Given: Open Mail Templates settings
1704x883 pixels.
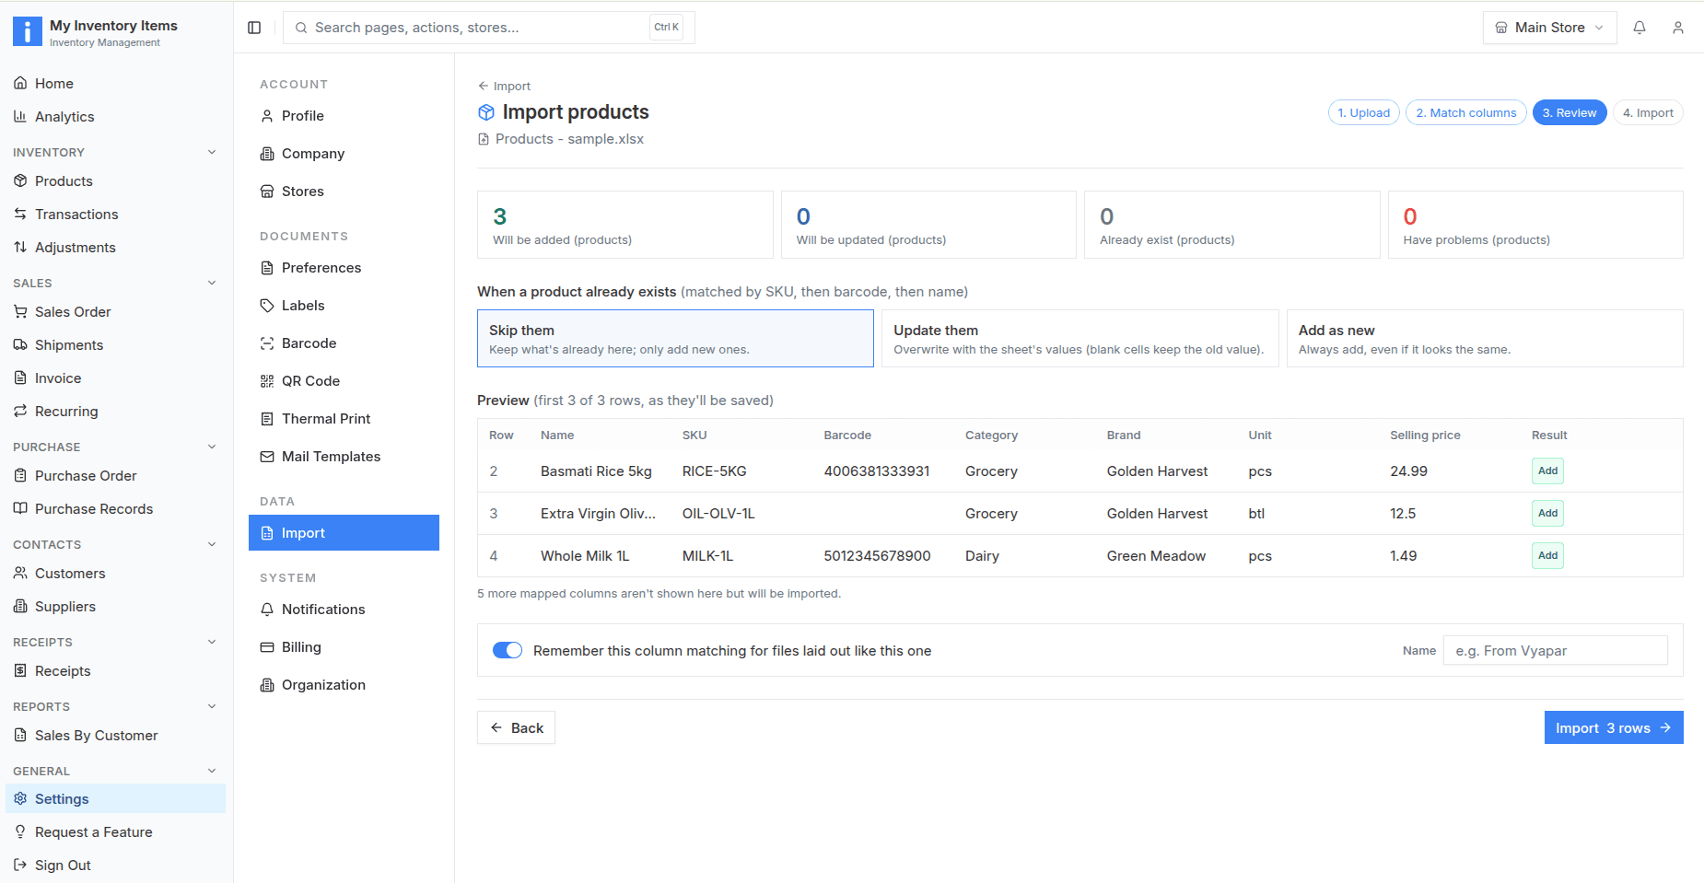Looking at the screenshot, I should (x=344, y=456).
